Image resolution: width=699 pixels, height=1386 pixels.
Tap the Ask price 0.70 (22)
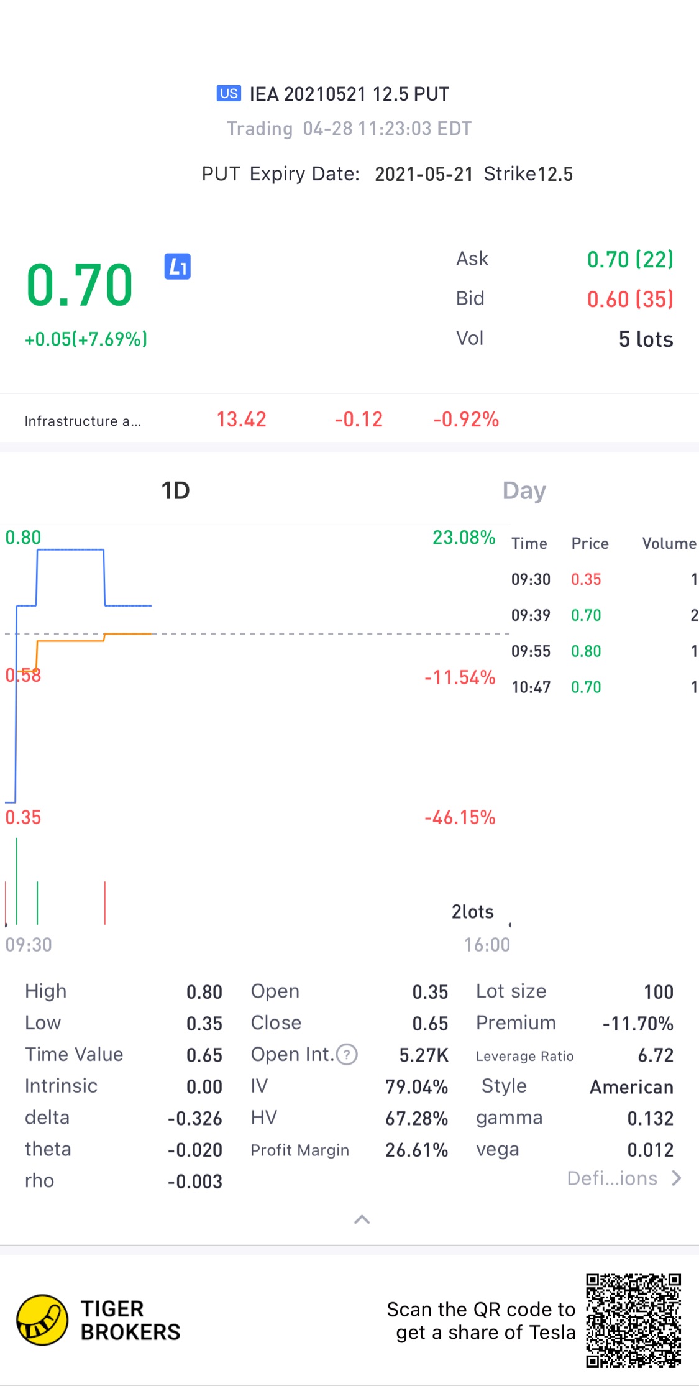pyautogui.click(x=629, y=259)
